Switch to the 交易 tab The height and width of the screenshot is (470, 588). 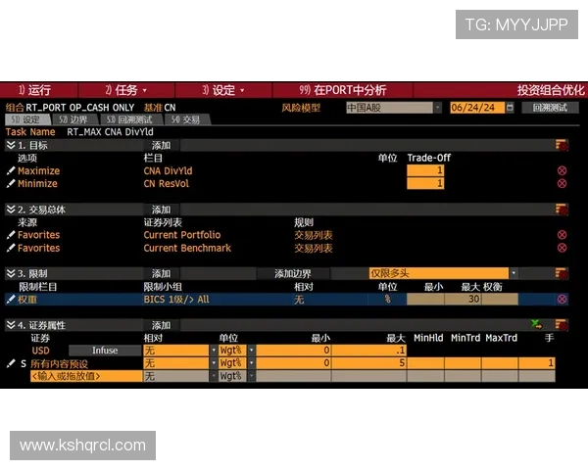186,119
